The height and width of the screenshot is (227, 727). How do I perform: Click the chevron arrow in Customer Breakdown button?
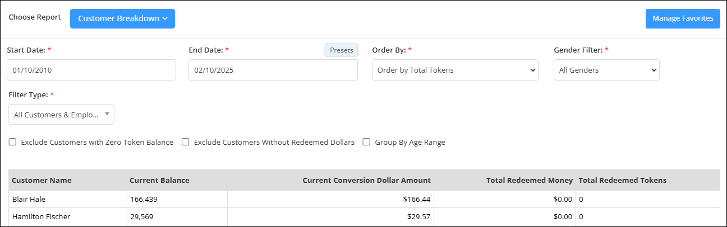point(165,19)
